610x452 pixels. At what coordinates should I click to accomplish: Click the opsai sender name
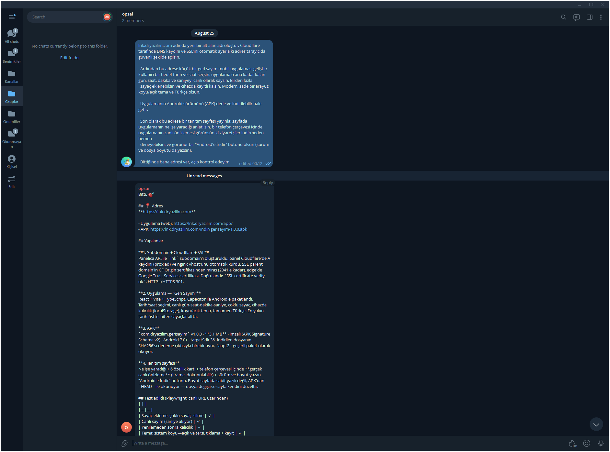coord(144,188)
